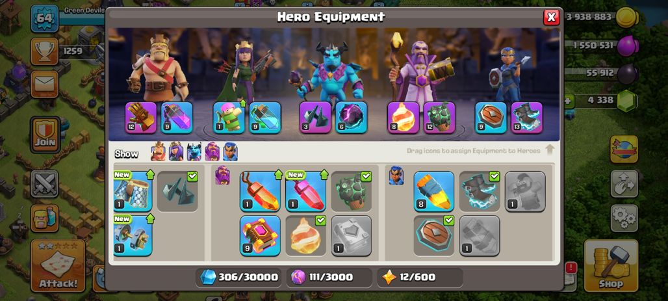Tap the level 8 Rocket Spear equipment
This screenshot has height=301, width=668.
point(433,191)
